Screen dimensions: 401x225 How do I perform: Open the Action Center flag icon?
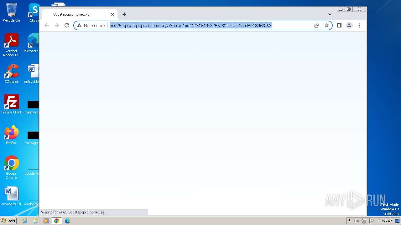pos(371,221)
